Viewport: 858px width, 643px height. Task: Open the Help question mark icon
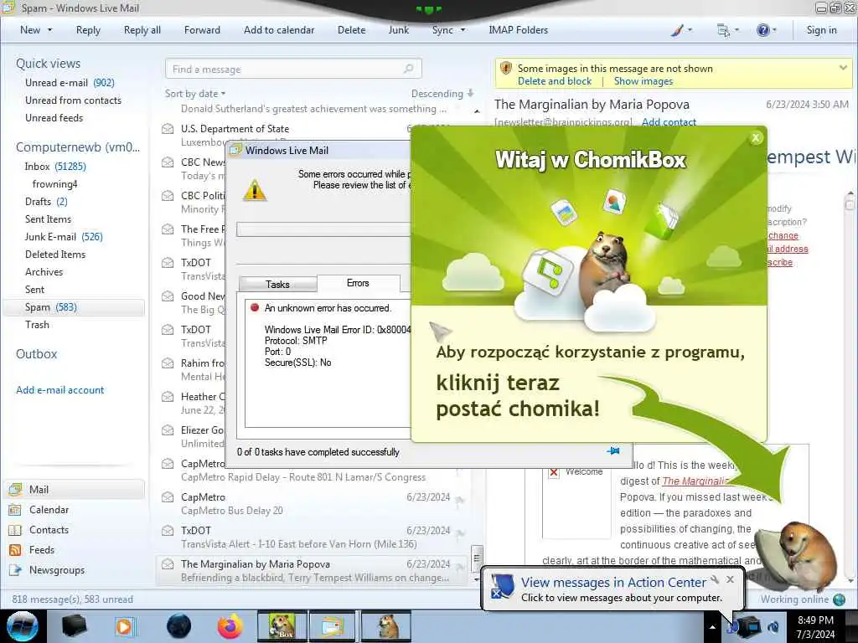coord(762,30)
